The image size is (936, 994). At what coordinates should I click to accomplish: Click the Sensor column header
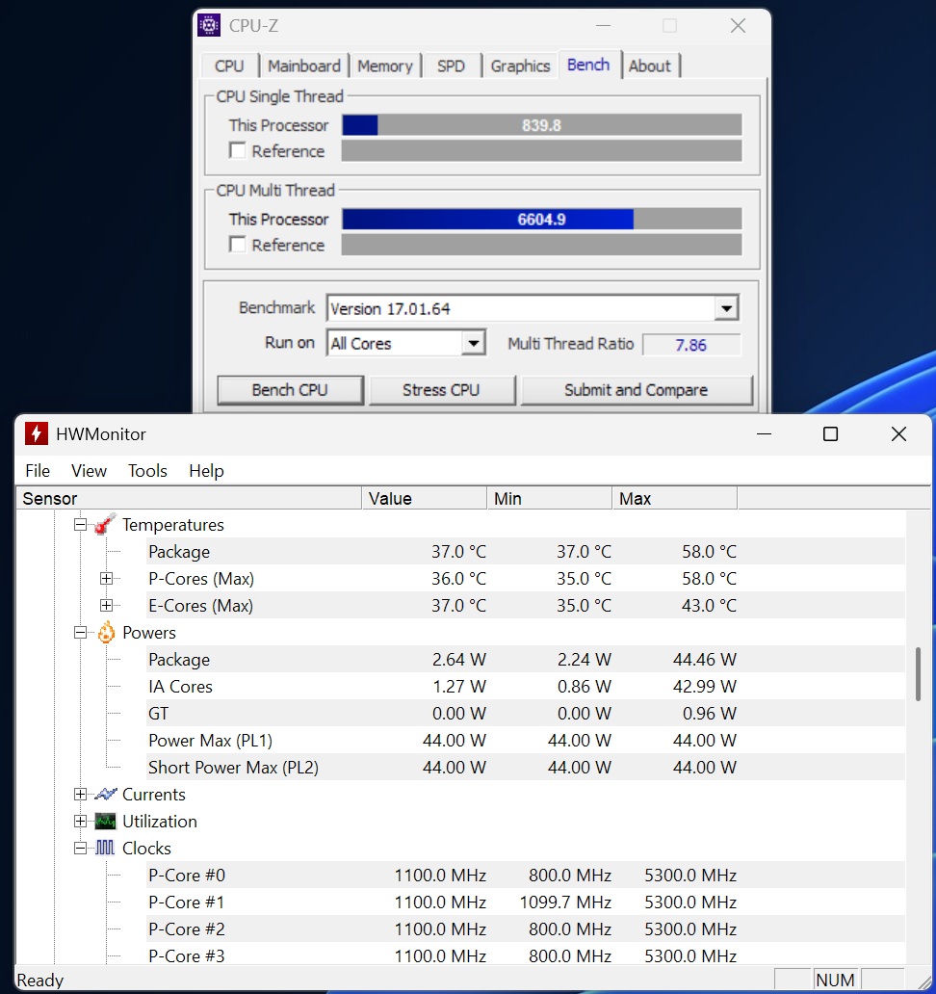click(x=189, y=498)
